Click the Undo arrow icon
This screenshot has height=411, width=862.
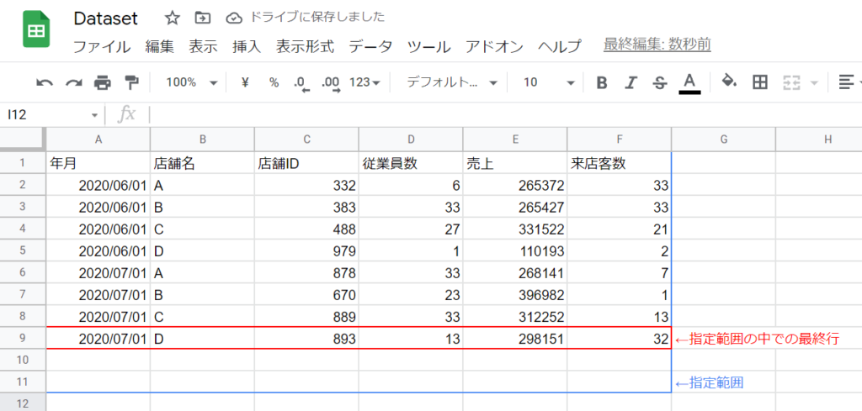[45, 82]
